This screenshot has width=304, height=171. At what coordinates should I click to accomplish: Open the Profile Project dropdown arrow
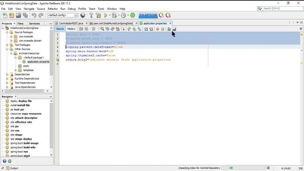click(x=128, y=15)
